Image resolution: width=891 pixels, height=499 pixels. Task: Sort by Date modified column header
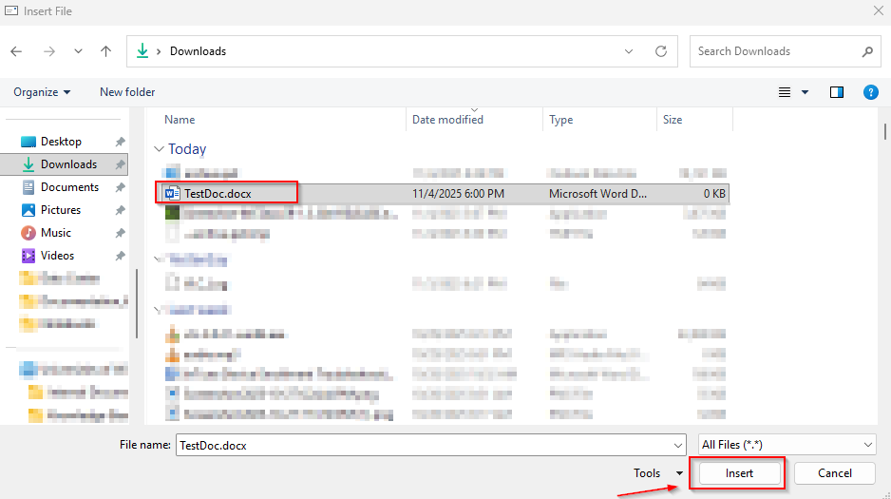point(447,120)
